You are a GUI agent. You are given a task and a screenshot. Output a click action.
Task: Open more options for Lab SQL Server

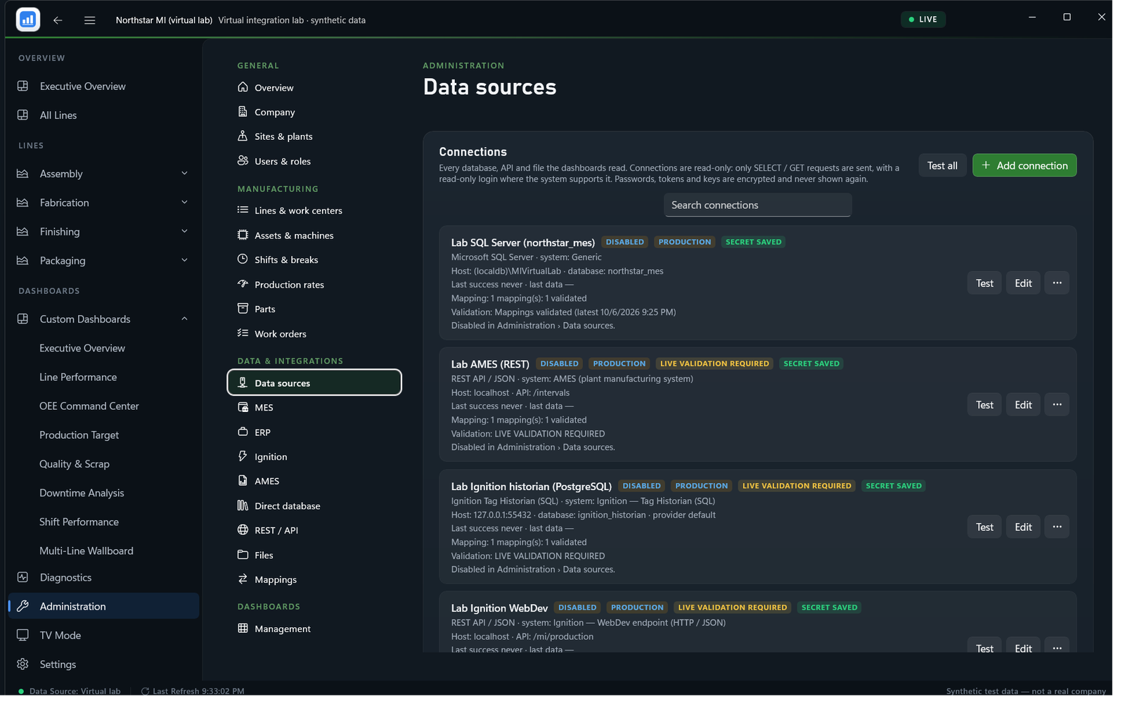(1057, 283)
